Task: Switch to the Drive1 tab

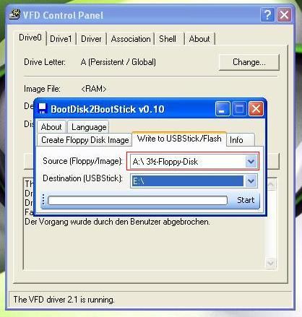Action: [x=61, y=39]
